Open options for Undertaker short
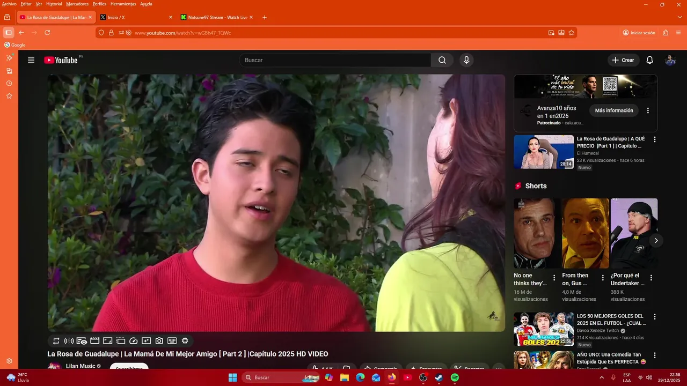This screenshot has height=386, width=687. [x=651, y=278]
